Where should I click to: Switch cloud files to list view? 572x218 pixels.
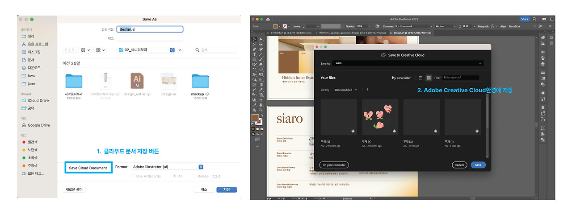coord(420,78)
